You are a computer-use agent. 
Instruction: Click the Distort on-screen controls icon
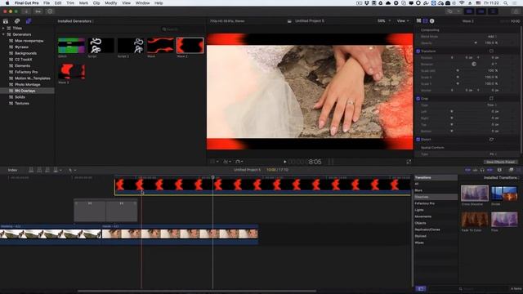(x=491, y=140)
